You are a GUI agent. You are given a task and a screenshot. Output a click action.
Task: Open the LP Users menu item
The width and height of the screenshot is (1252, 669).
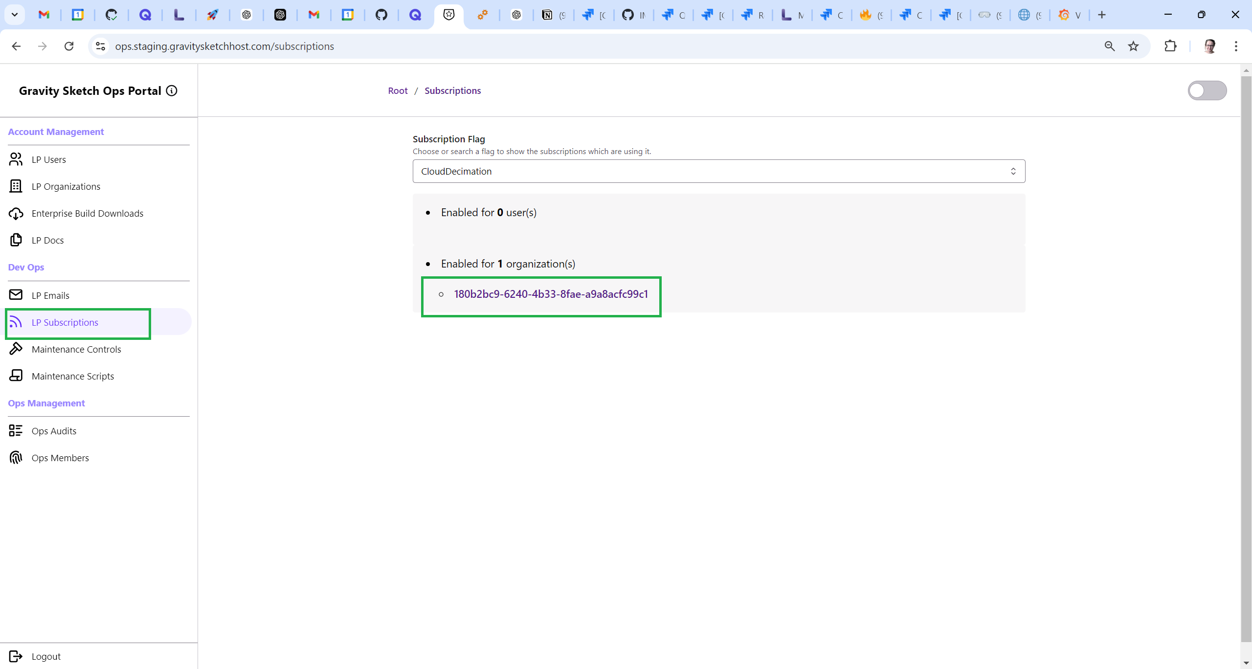pyautogui.click(x=48, y=159)
